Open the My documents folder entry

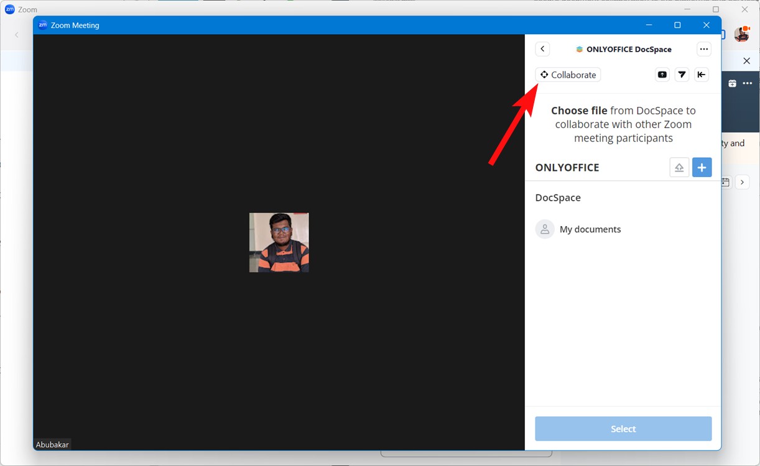tap(590, 229)
